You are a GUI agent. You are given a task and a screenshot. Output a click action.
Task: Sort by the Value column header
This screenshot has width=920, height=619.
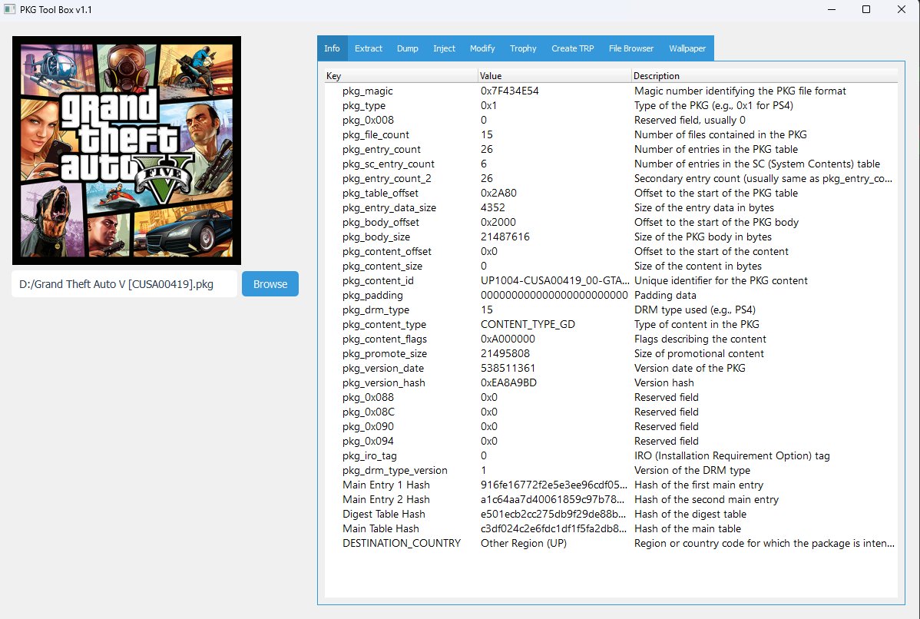click(554, 76)
